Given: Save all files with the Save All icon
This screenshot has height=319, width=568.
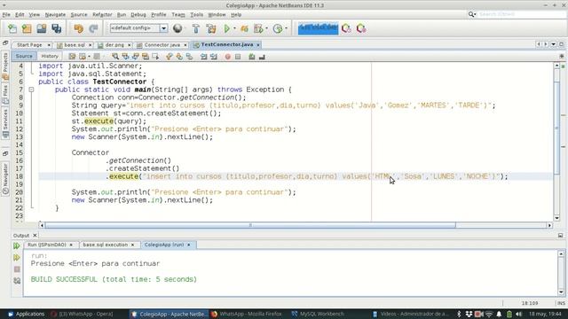Looking at the screenshot, I should [x=56, y=28].
